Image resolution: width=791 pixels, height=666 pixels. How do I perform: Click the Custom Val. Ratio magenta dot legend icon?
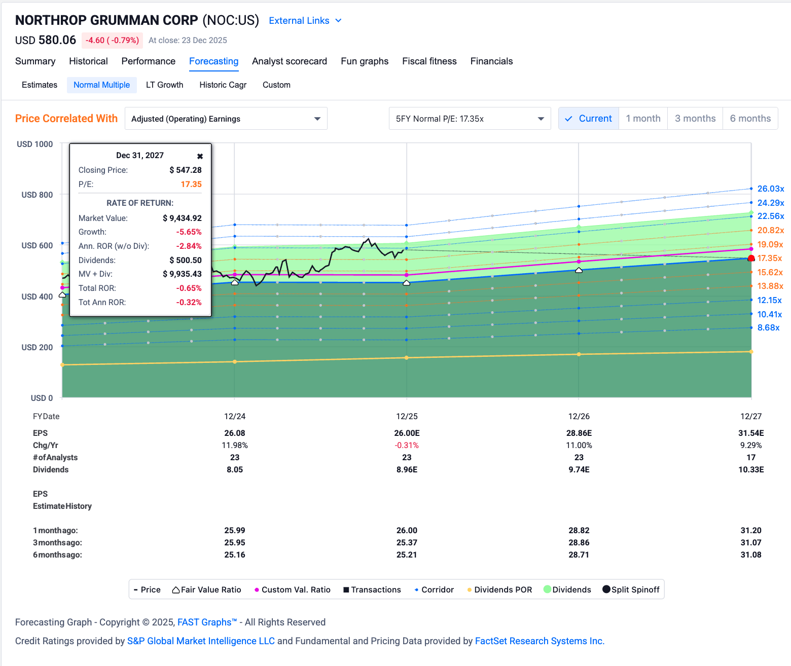257,589
